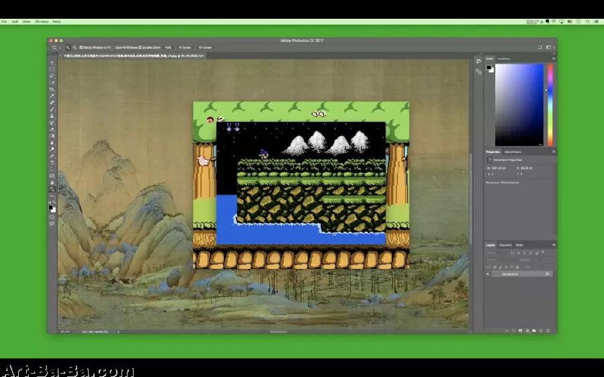The image size is (604, 377).
Task: Add layer mask from Layers footer
Action: point(520,331)
